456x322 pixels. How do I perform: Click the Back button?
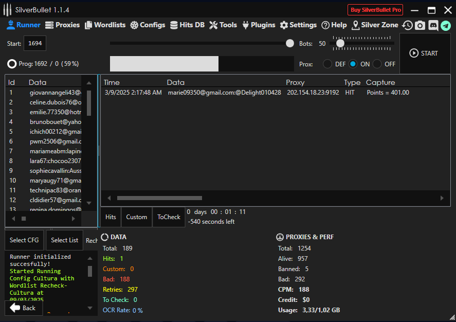tap(23, 308)
